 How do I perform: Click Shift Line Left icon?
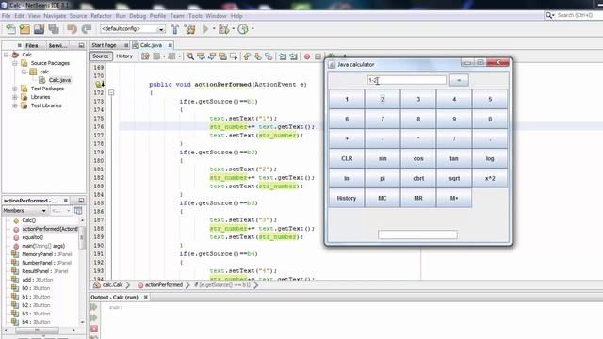[283, 56]
